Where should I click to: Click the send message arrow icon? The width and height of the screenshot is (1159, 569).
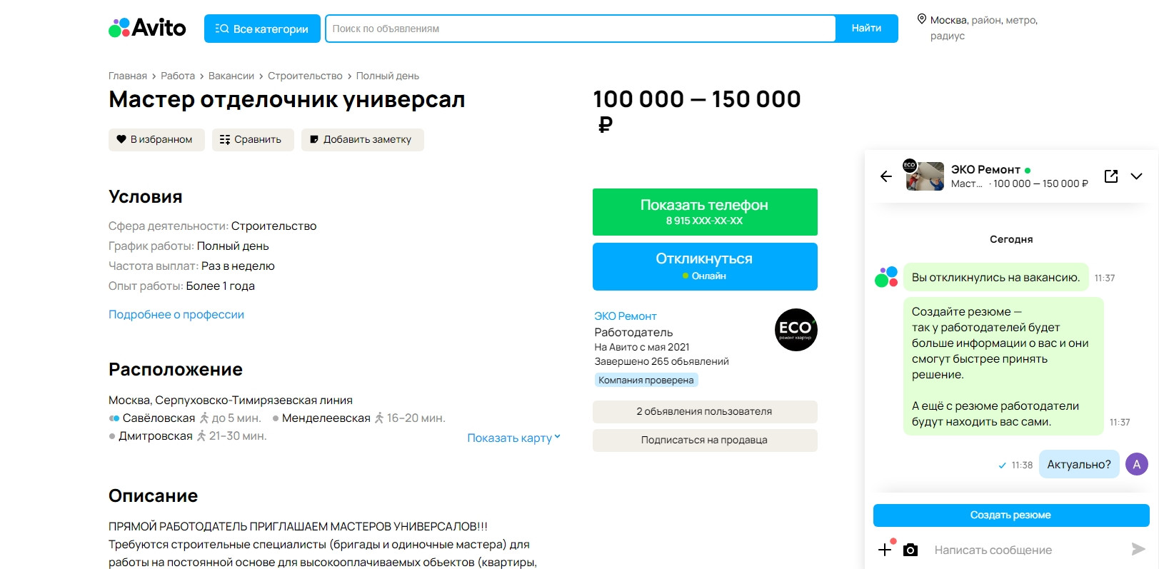[x=1138, y=549]
